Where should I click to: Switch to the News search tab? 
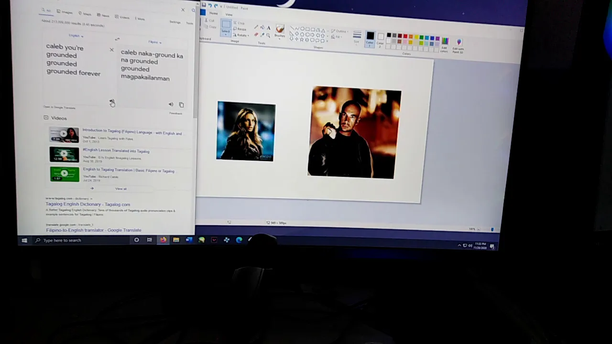click(102, 15)
